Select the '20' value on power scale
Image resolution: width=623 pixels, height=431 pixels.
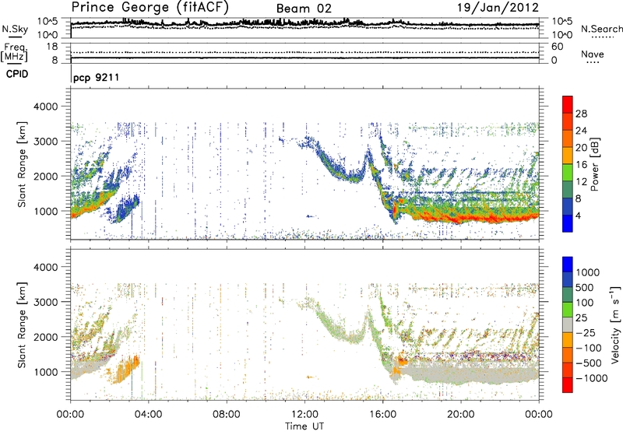(x=581, y=148)
